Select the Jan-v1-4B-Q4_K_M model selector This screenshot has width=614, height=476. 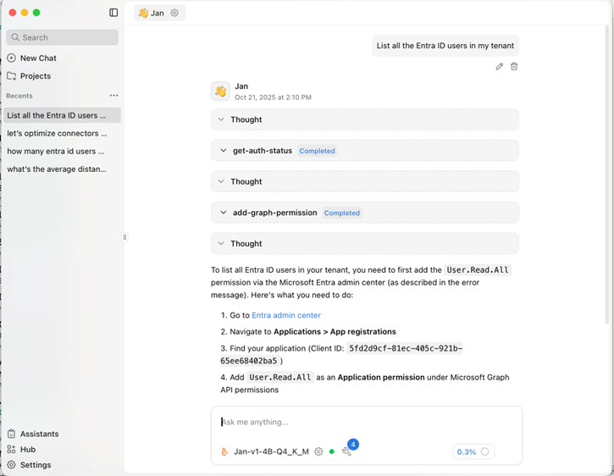[271, 451]
